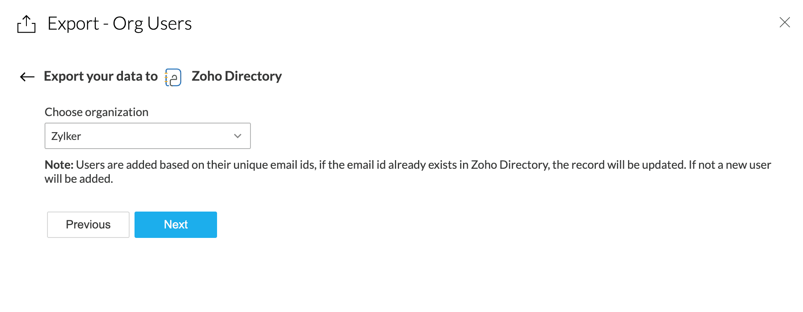
Task: Expand the organization dropdown chevron arrow
Action: 237,136
